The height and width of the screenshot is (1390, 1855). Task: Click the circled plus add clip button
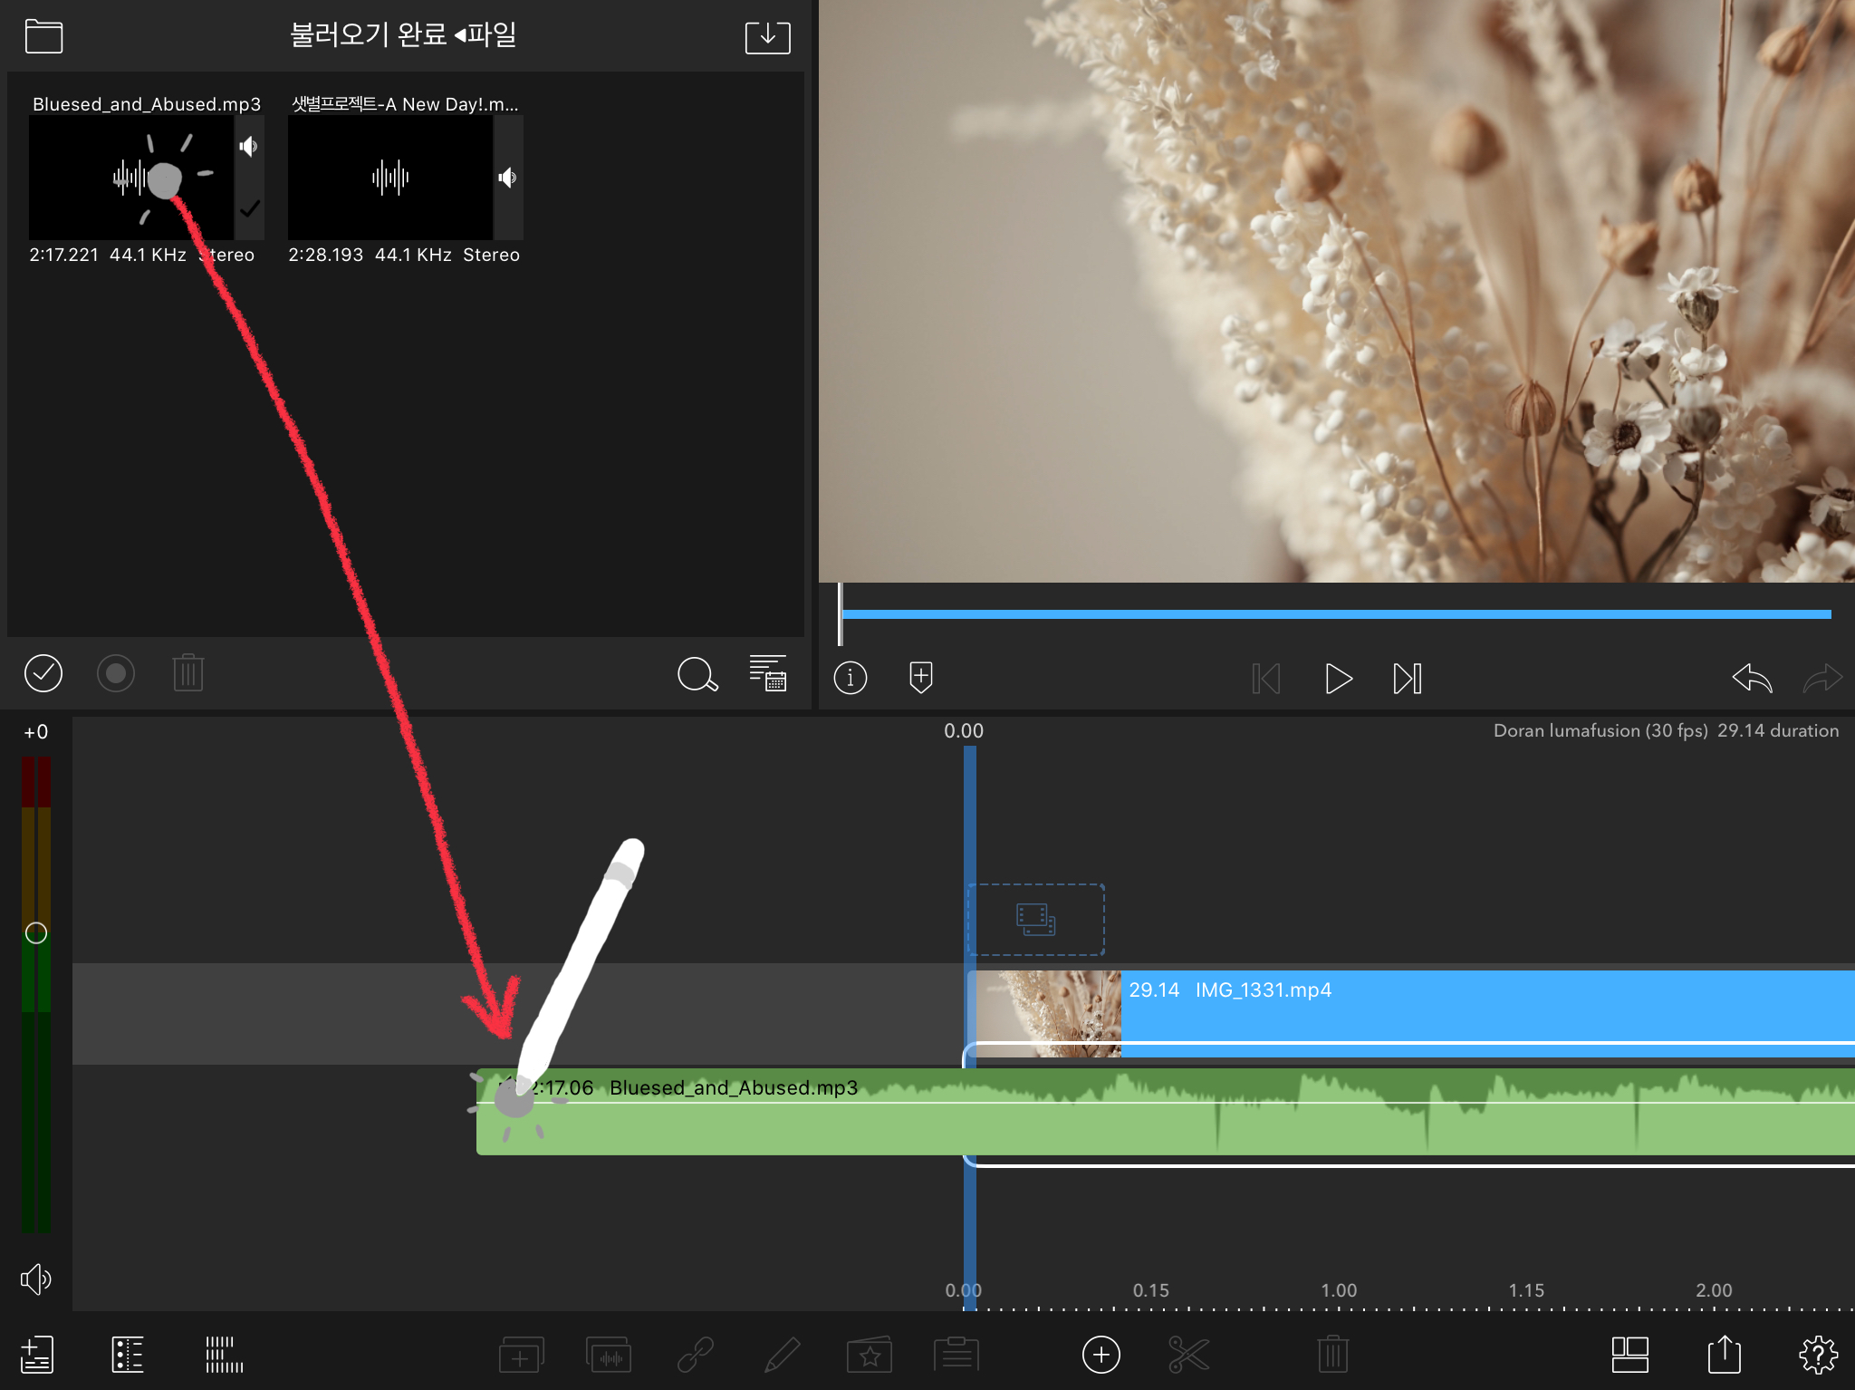point(1101,1356)
